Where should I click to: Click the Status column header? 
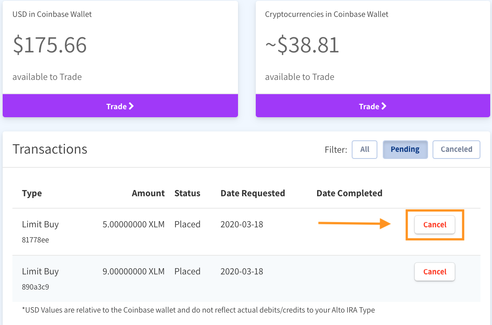(x=187, y=193)
